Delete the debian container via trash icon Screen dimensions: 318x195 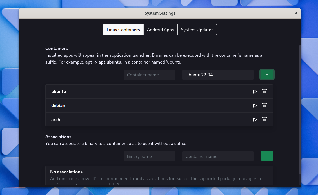pyautogui.click(x=264, y=106)
